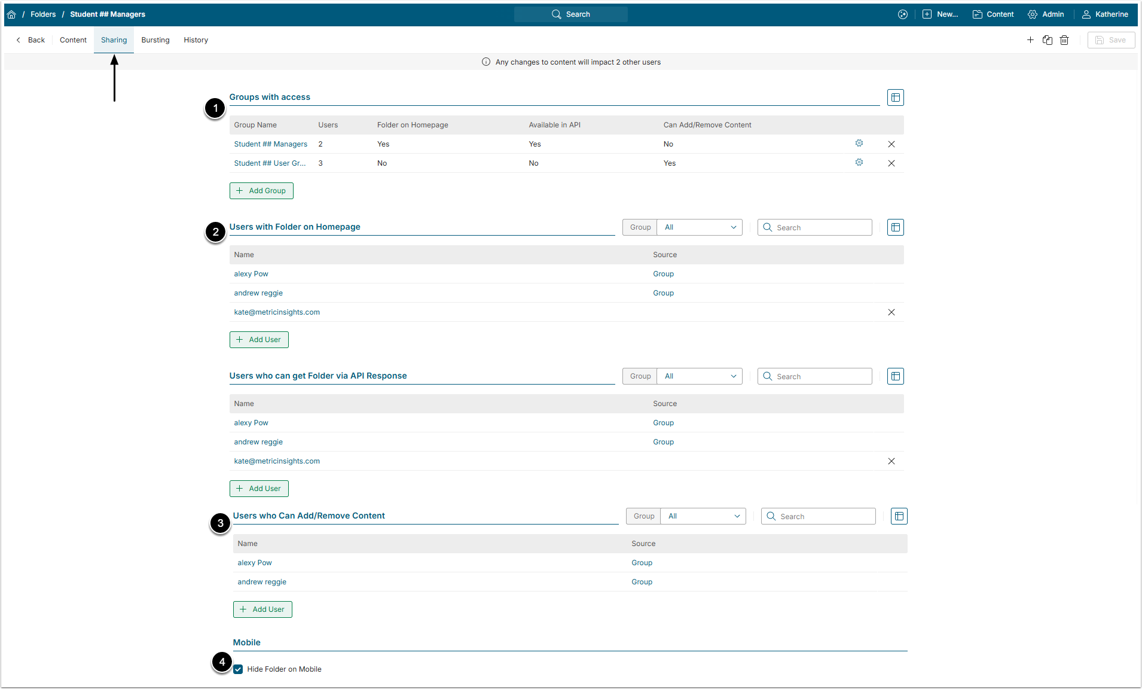Switch to the Bursting tab
The width and height of the screenshot is (1142, 689).
[x=155, y=40]
